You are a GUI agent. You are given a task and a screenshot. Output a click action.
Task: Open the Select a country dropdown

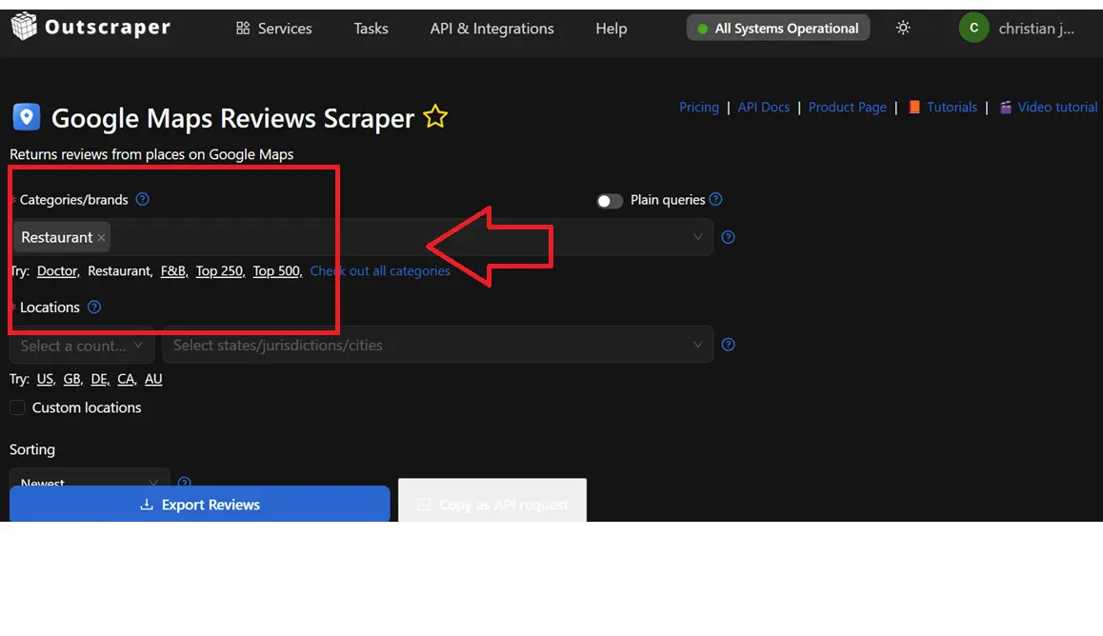coord(82,346)
